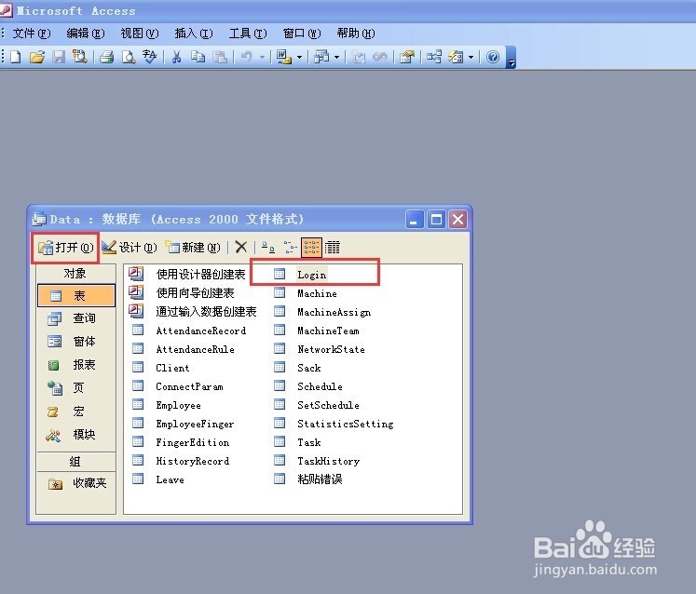
Task: Click the Help question mark icon
Action: [493, 57]
